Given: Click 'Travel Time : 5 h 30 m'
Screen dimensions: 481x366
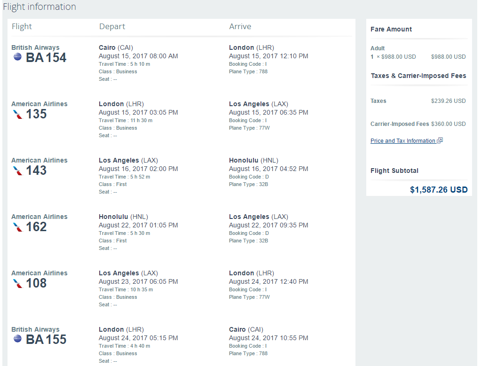Looking at the screenshot, I should [125, 233].
